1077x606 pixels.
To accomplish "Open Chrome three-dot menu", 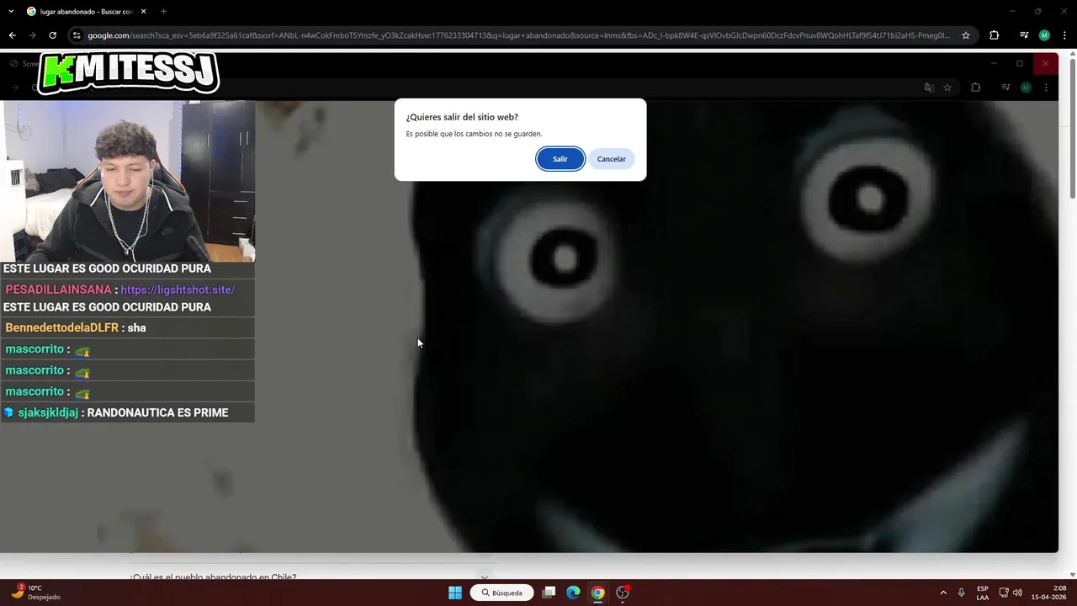I will [1065, 35].
